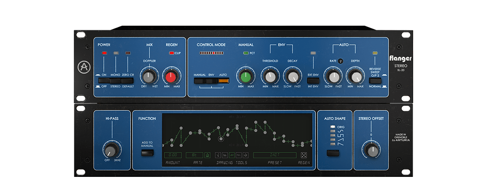487x195 pixels.
Task: Click the PRESET label on display
Action: tap(276, 163)
